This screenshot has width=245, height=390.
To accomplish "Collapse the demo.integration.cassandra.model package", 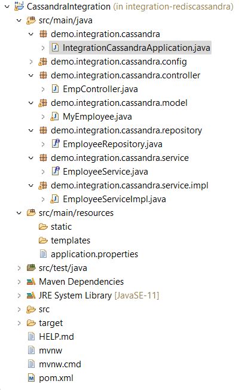I will (31, 103).
